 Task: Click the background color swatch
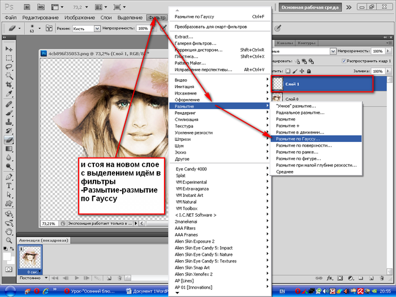[x=12, y=261]
